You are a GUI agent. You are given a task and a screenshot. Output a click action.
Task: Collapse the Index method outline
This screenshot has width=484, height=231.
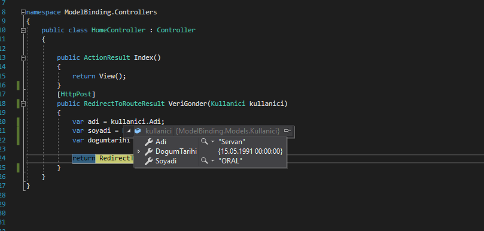23,57
